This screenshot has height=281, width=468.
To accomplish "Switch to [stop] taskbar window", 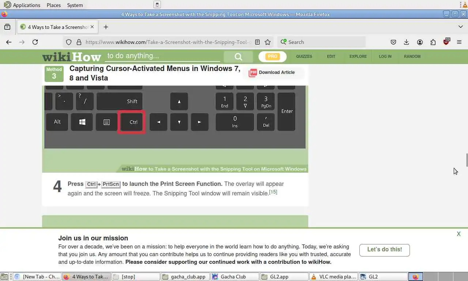I will tap(136, 277).
